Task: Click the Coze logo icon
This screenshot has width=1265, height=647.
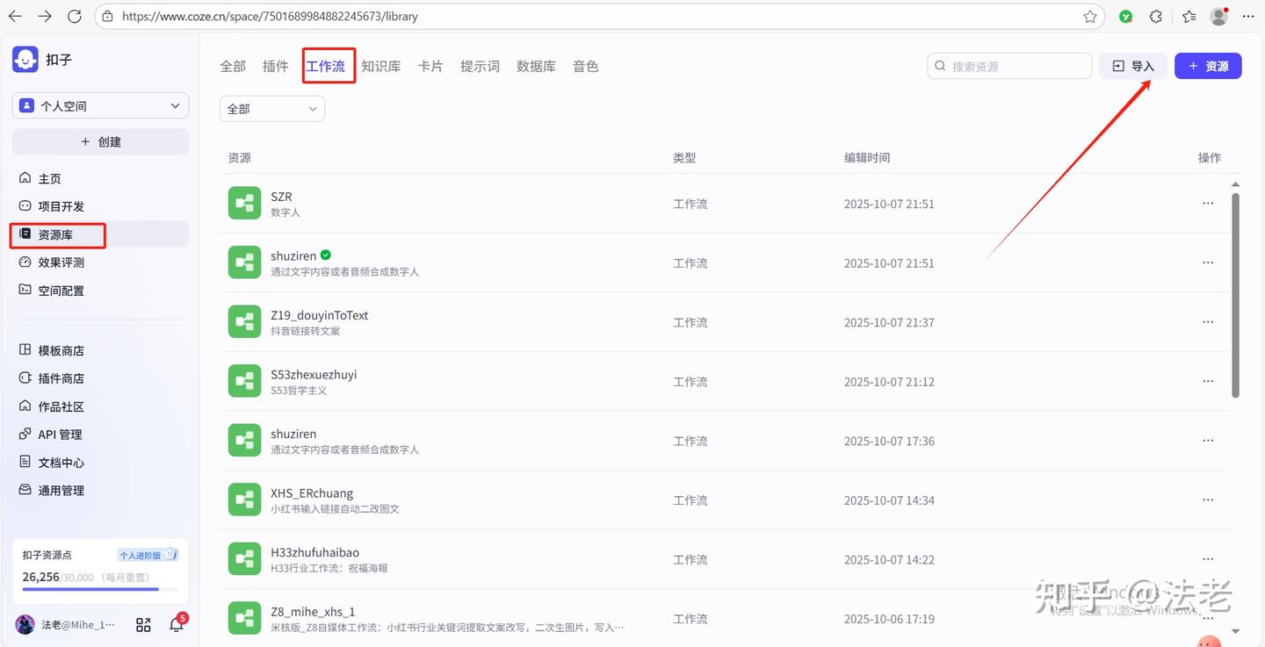Action: point(25,59)
